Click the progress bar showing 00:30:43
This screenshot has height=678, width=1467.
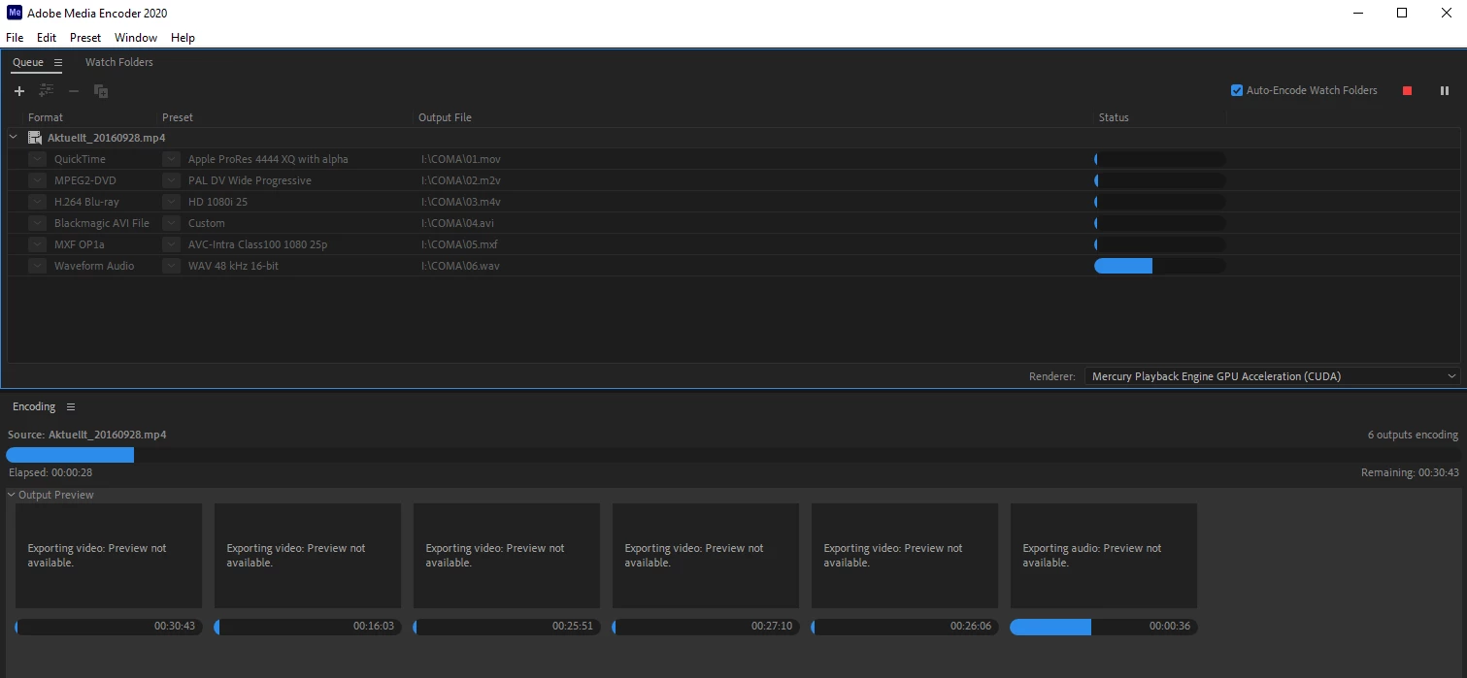tap(108, 627)
